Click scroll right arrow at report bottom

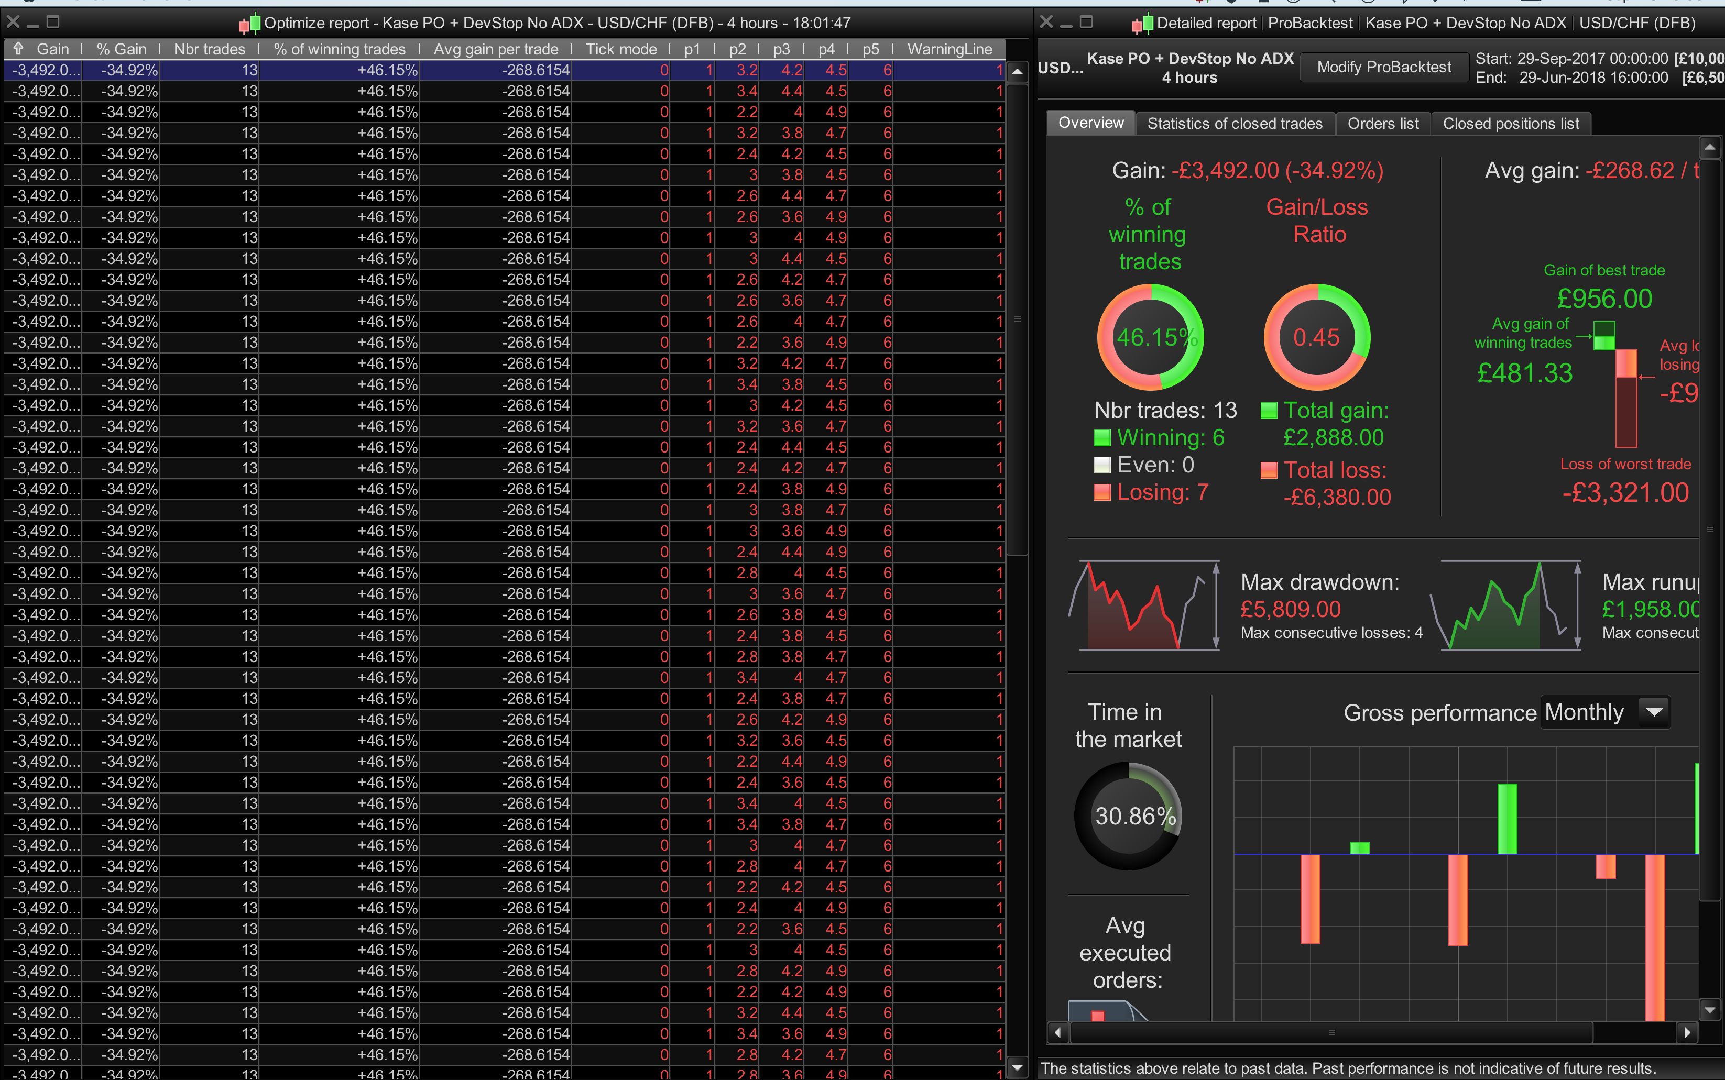1687,1032
